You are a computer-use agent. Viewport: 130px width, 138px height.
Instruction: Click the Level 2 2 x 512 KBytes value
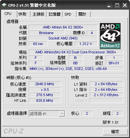[106, 95]
